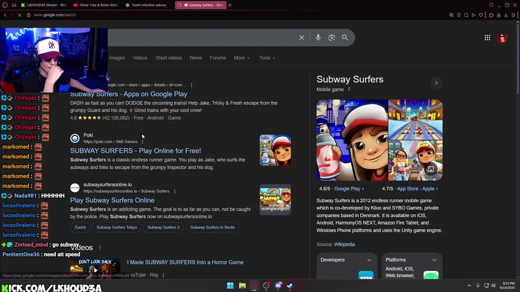Open more options for Poki result
This screenshot has height=292, width=520.
click(x=143, y=142)
